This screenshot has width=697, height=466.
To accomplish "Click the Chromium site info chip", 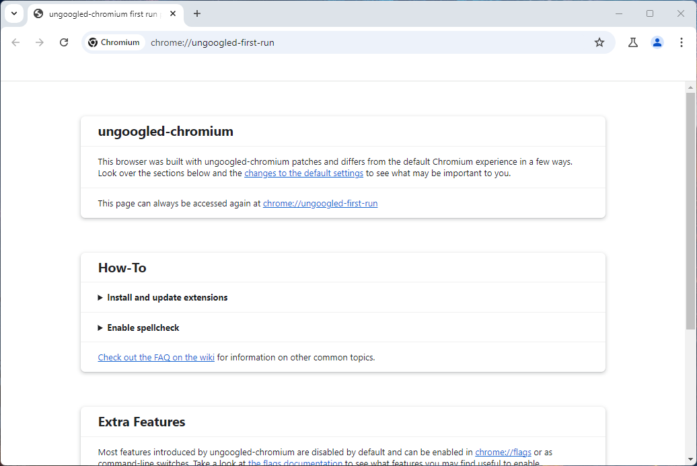I will point(114,42).
